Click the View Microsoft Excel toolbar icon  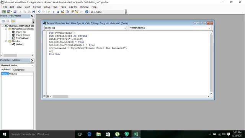[4, 12]
